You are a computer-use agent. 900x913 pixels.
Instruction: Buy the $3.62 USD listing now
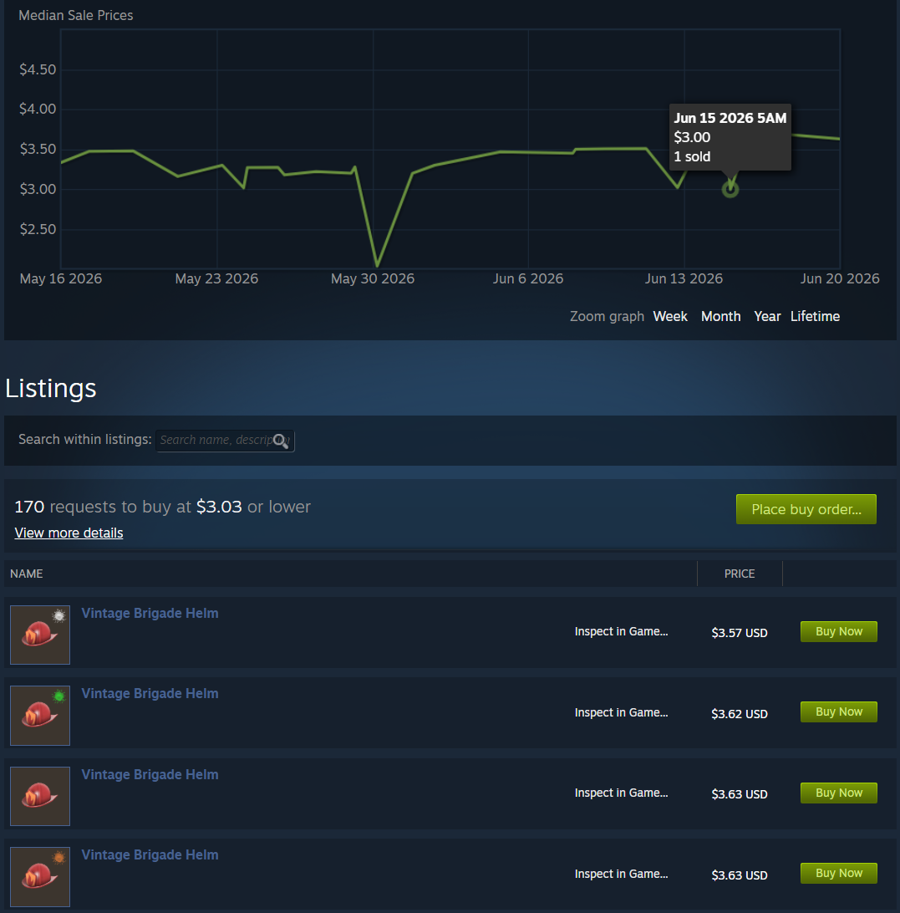838,712
